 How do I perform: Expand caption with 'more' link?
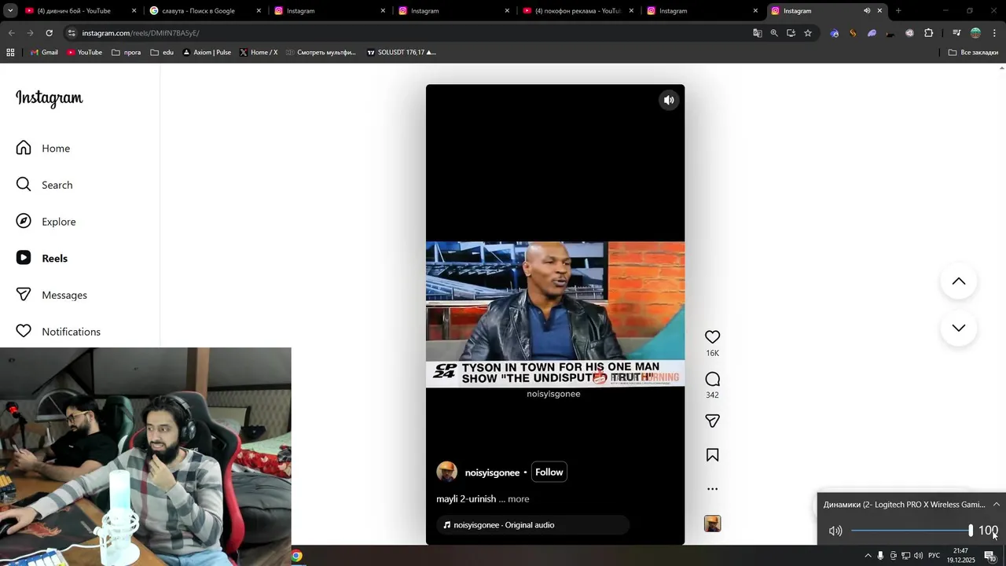518,498
